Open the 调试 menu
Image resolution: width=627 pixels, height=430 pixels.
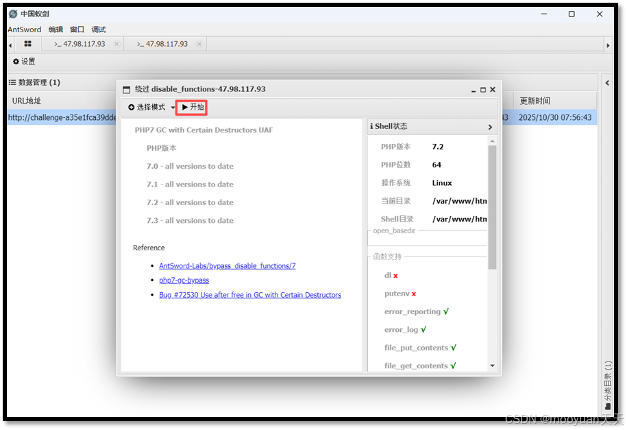pos(99,29)
